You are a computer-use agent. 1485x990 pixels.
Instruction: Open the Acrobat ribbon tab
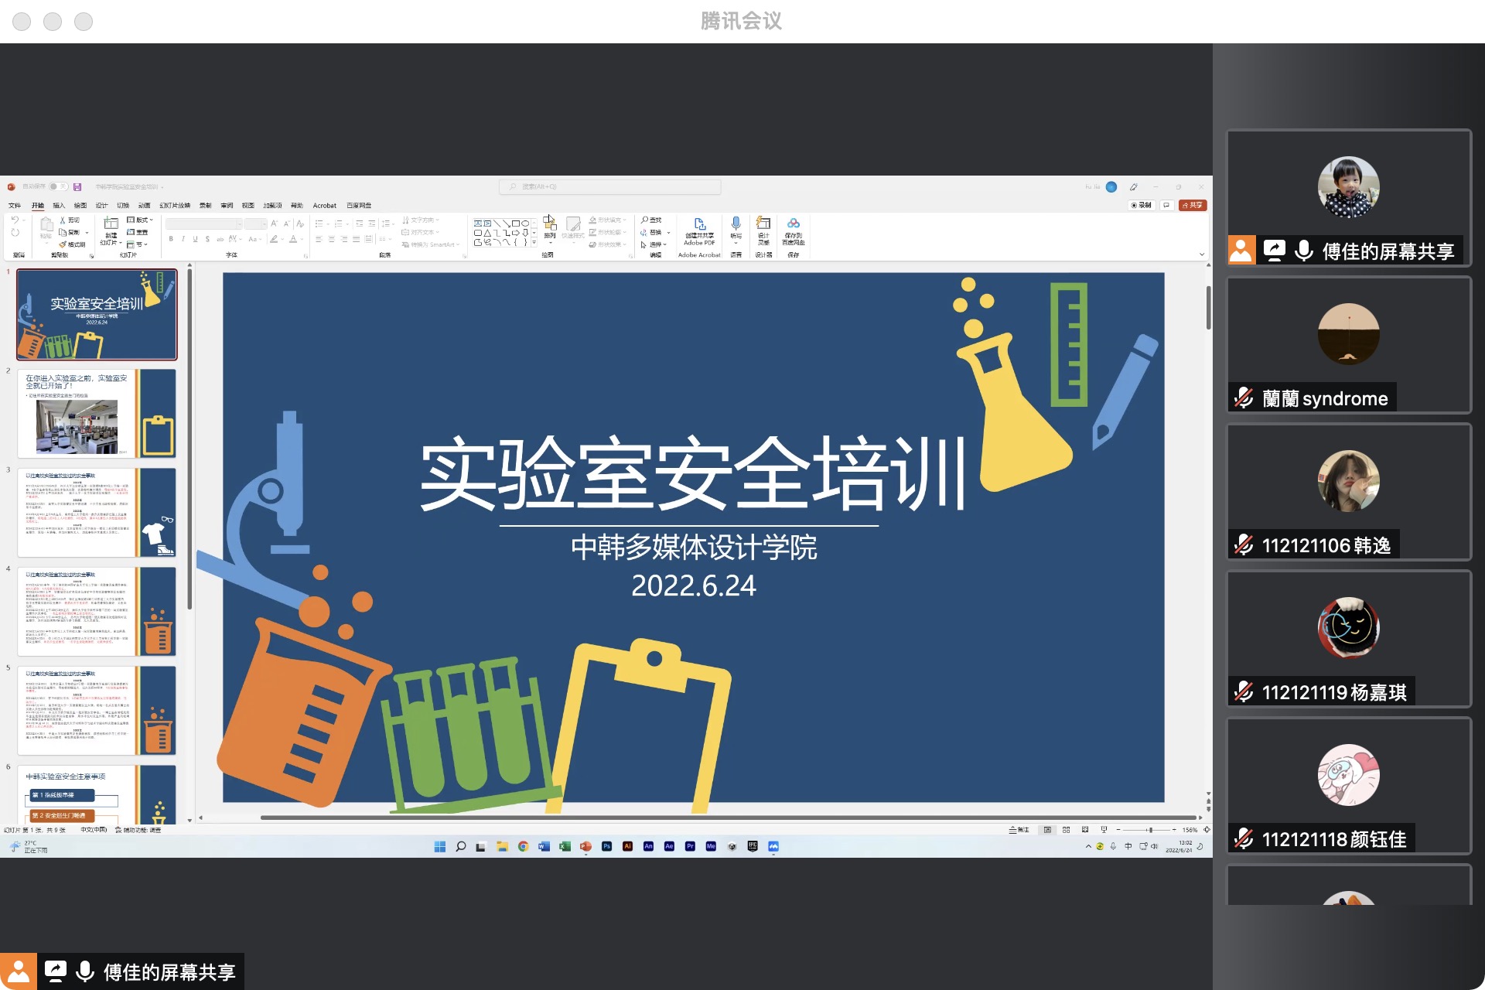[x=324, y=206]
